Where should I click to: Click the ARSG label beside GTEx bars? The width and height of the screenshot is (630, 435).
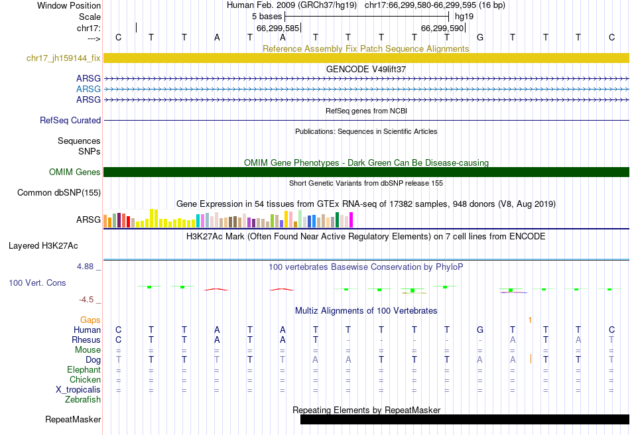pyautogui.click(x=88, y=219)
